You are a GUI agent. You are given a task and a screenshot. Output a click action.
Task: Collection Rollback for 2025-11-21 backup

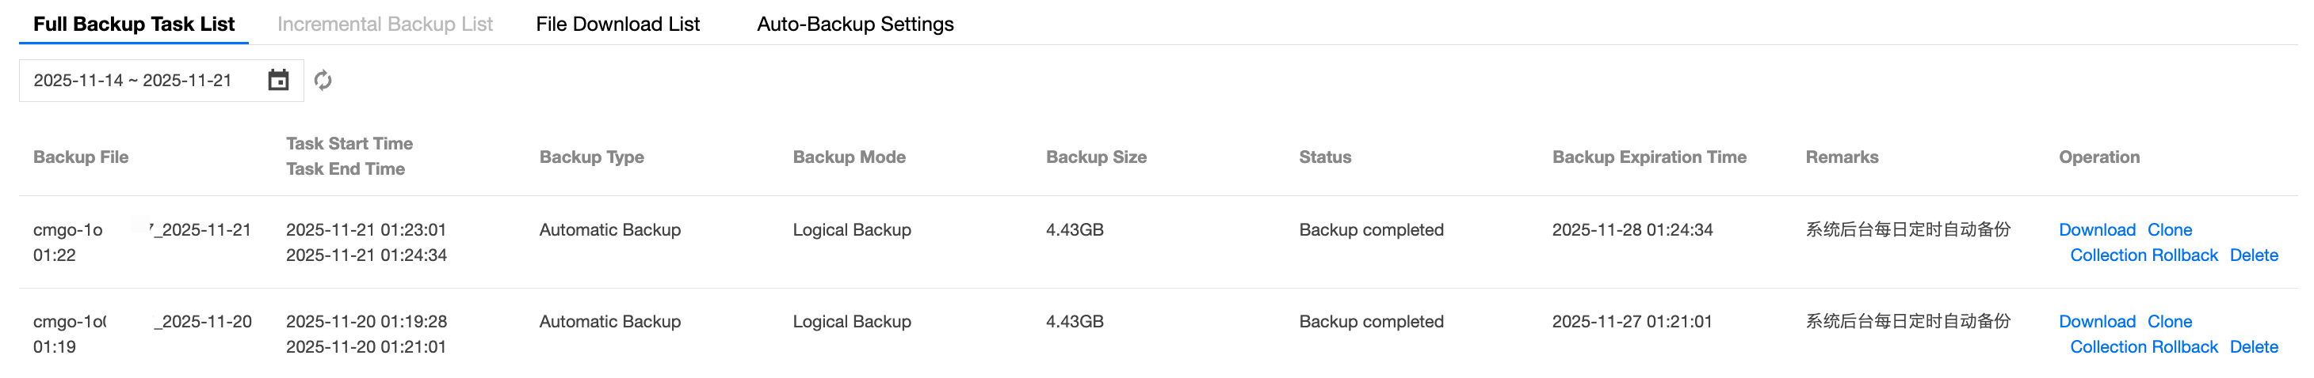click(x=2144, y=255)
